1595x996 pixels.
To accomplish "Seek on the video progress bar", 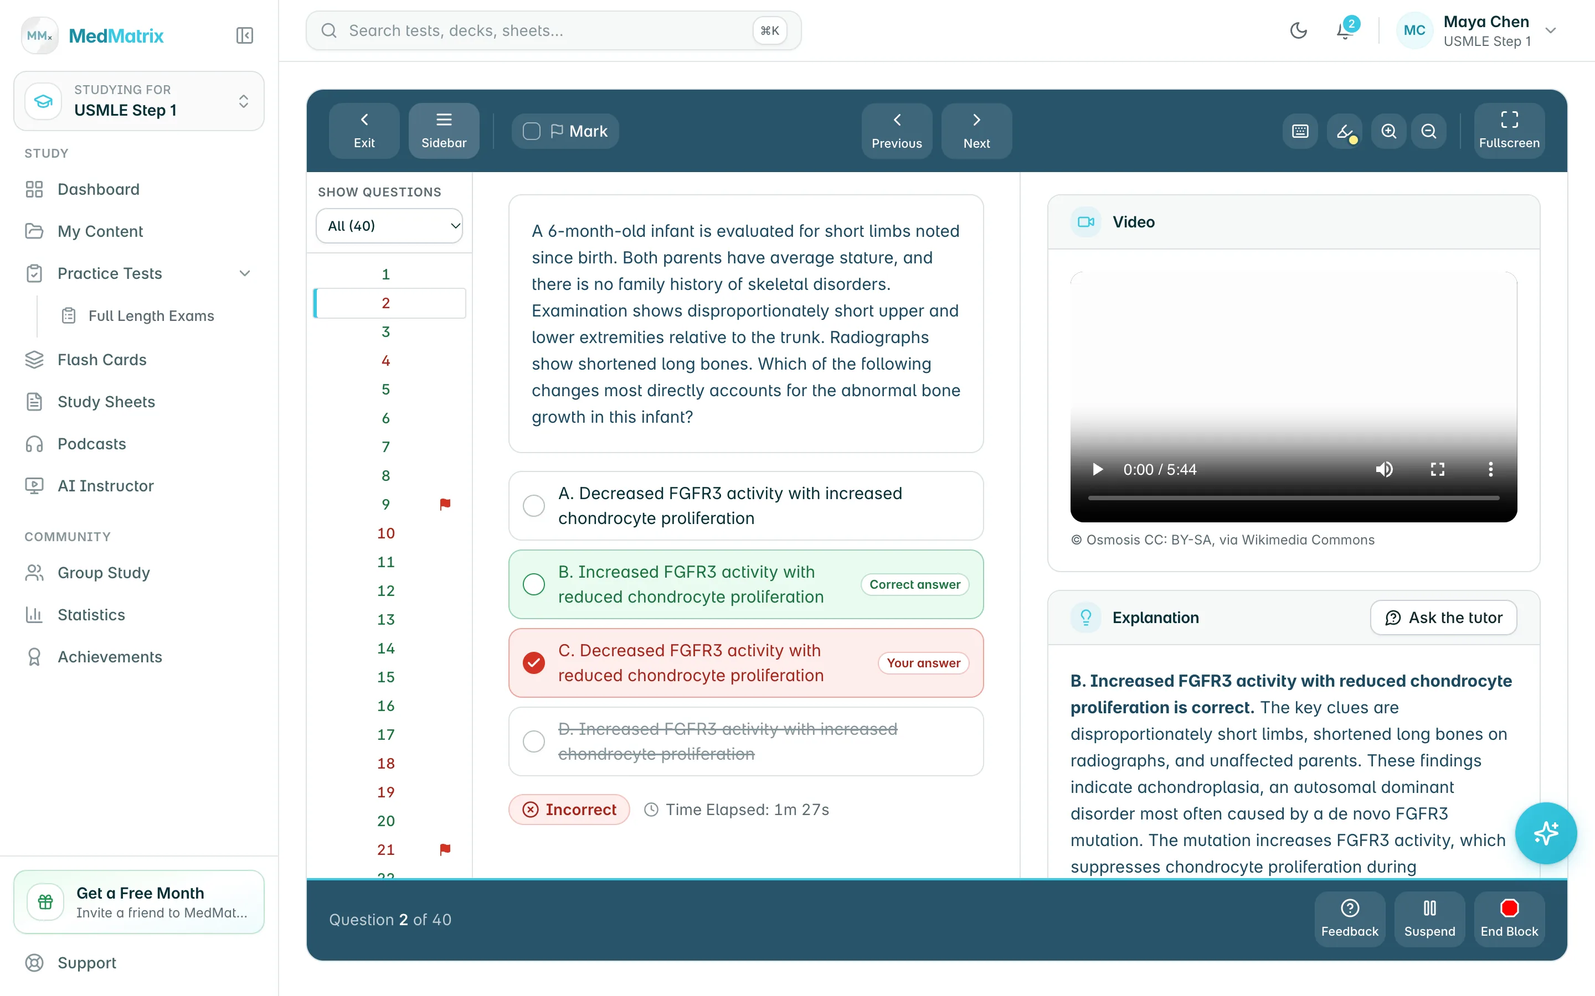I will tap(1293, 498).
